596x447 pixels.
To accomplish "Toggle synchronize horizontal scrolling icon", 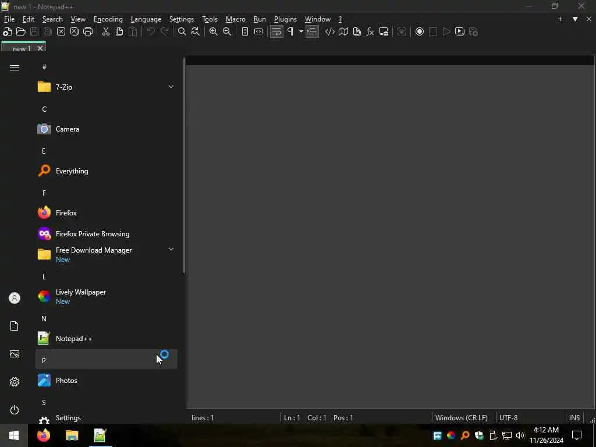I will tap(258, 32).
